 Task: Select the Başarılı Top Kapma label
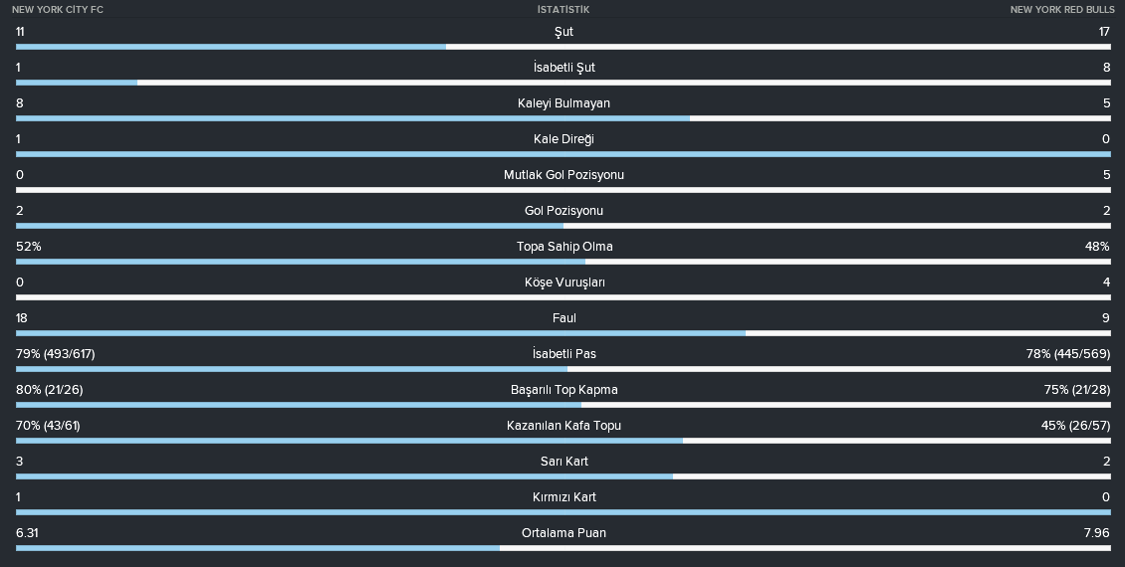[x=563, y=390]
